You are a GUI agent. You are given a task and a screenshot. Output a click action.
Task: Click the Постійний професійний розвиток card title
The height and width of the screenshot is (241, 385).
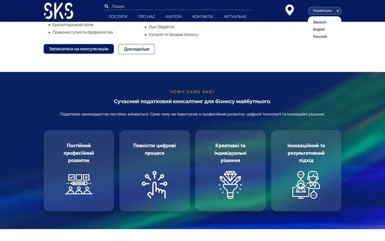[79, 153]
